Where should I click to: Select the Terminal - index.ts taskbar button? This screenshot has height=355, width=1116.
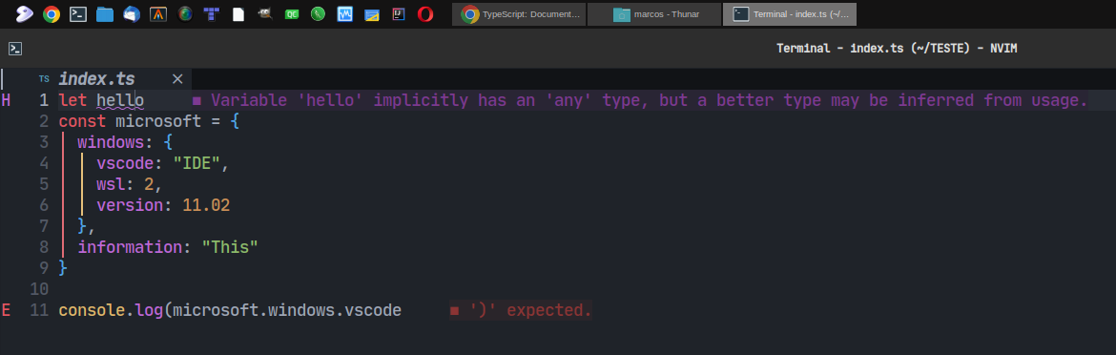tap(790, 14)
